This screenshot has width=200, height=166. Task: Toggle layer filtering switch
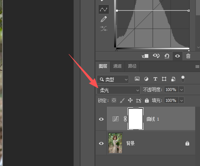(183, 79)
